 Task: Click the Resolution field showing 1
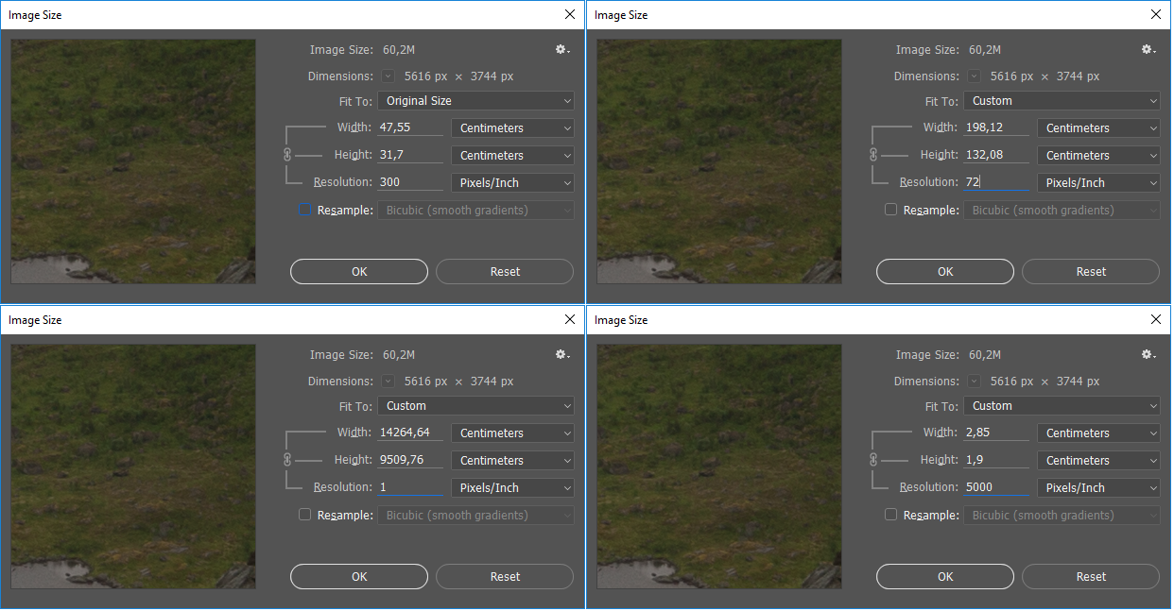click(x=410, y=487)
